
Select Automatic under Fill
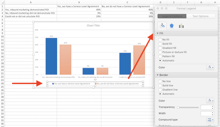click(160, 60)
